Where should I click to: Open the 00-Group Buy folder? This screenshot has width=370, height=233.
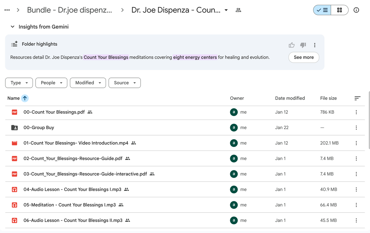[x=39, y=128]
